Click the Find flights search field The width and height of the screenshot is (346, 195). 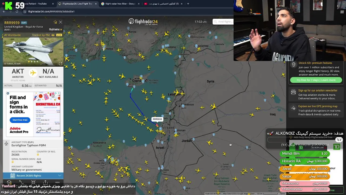point(223,22)
